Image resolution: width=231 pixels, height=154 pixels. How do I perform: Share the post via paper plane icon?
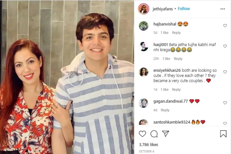point(165,133)
